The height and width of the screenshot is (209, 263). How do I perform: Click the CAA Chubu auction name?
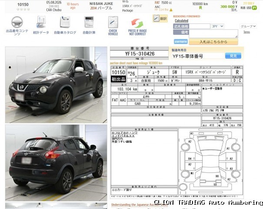click(54, 10)
